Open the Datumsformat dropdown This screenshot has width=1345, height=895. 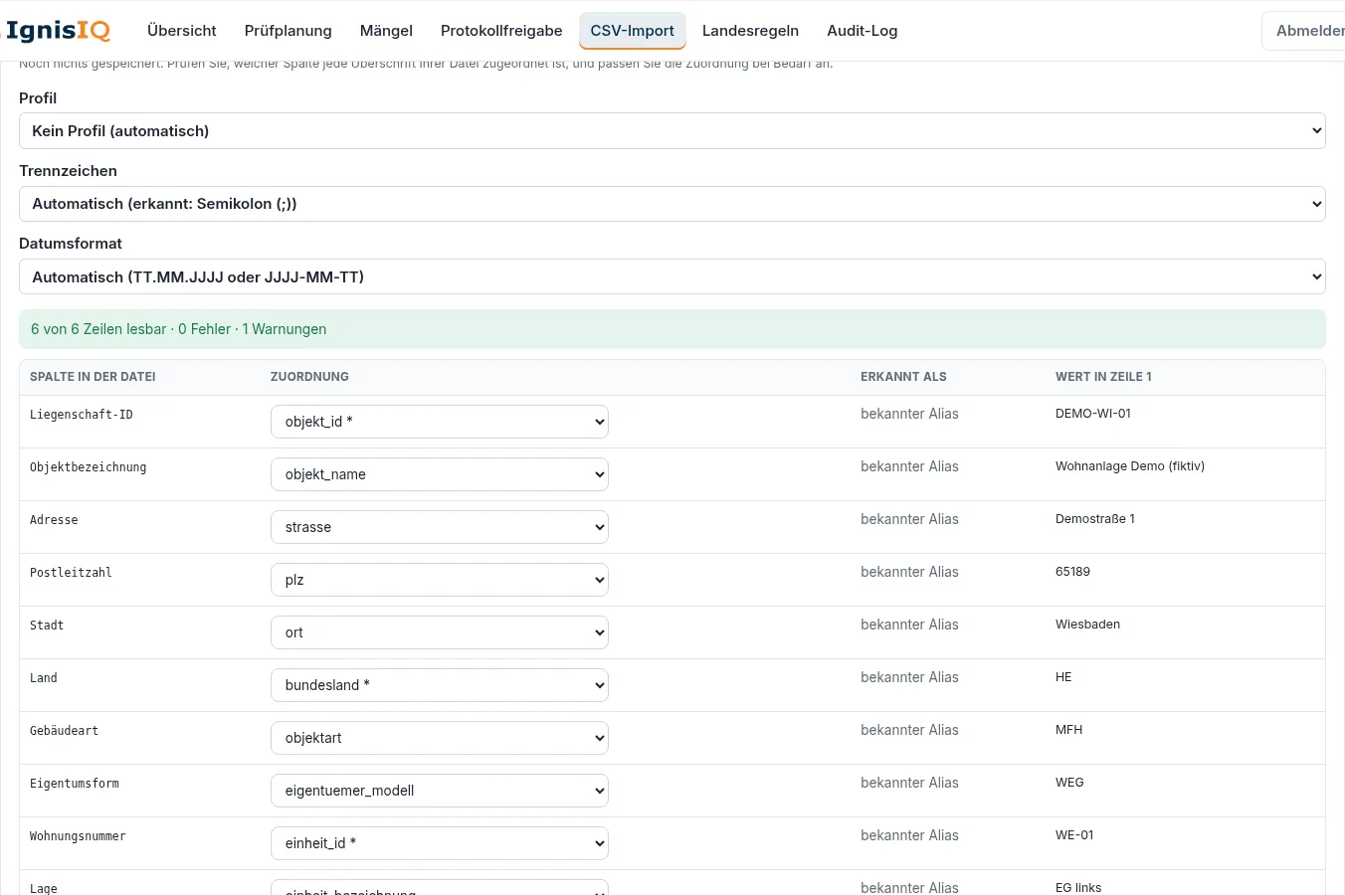[672, 277]
